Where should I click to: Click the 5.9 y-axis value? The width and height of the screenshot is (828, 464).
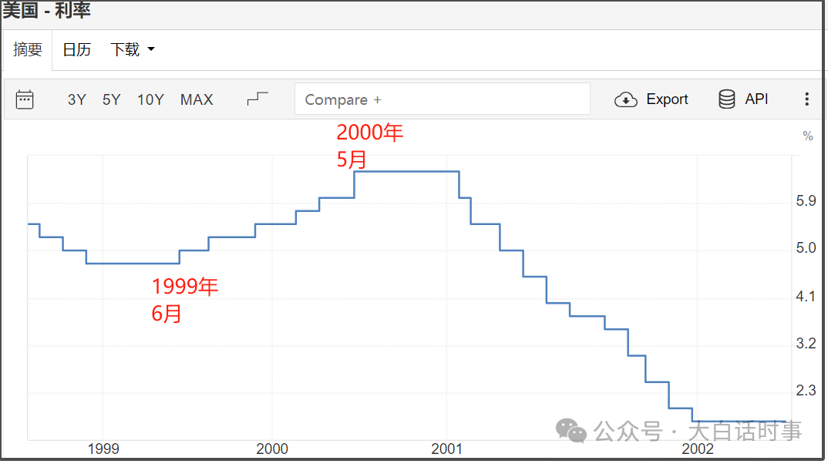click(x=806, y=201)
